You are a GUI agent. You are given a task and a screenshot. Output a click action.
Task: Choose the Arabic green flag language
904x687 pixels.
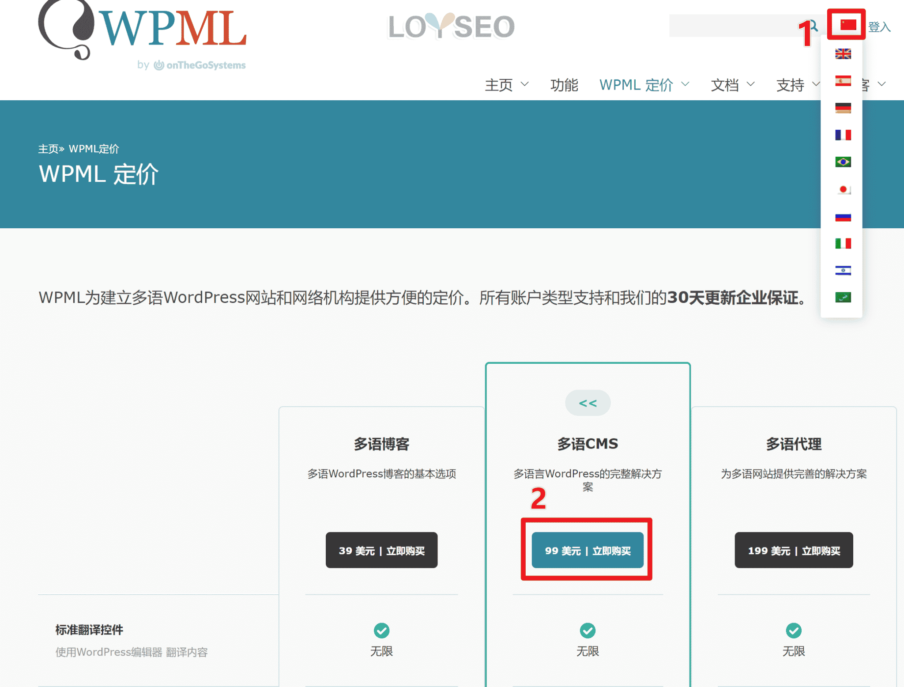coord(843,298)
